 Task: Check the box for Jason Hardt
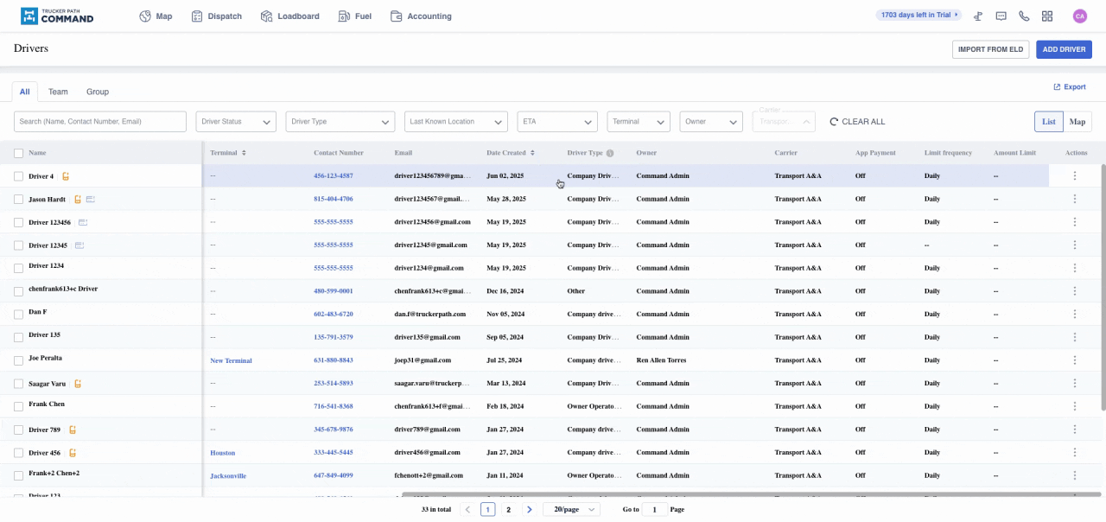[19, 200]
